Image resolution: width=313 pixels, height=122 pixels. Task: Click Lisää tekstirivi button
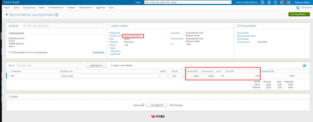[x=96, y=66]
